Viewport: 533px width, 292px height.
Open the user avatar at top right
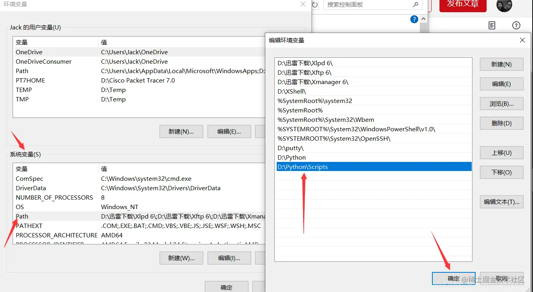(504, 5)
